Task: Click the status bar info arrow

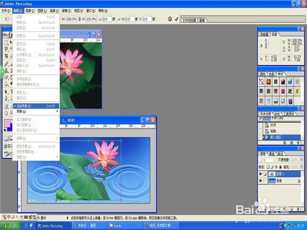Action: pyautogui.click(x=68, y=218)
